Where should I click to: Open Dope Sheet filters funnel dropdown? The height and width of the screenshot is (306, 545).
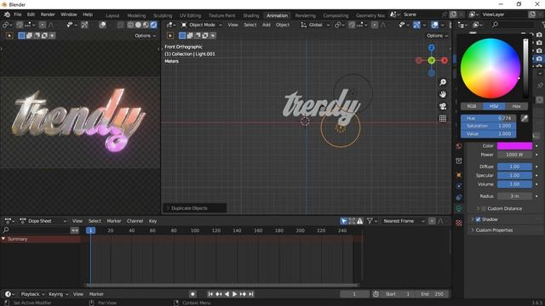coord(372,221)
